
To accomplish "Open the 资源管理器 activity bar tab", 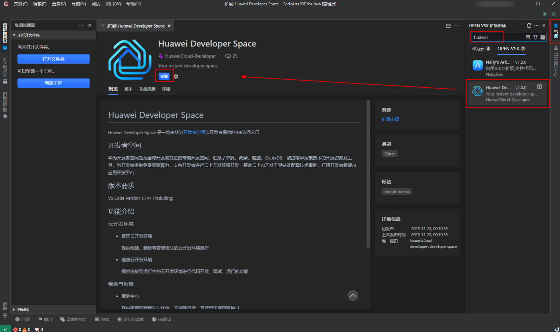I will point(5,36).
